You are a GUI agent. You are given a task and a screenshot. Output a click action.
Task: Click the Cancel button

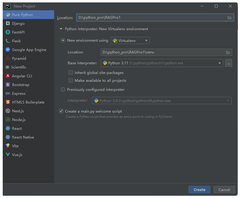click(x=224, y=190)
